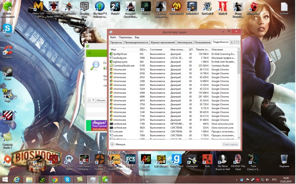Launch Far Cry 3 desktop icon

coord(131,161)
